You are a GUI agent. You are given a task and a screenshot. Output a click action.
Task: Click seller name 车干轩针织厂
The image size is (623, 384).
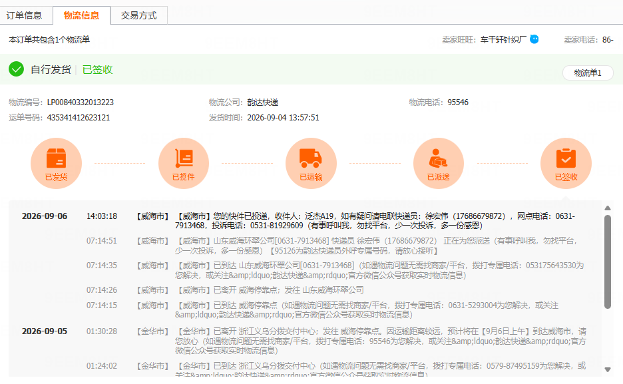tap(503, 40)
